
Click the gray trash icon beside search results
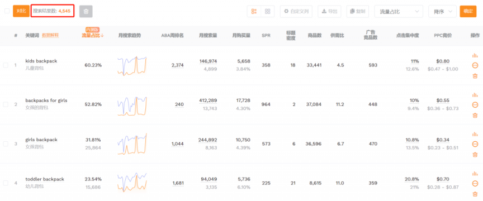86,11
